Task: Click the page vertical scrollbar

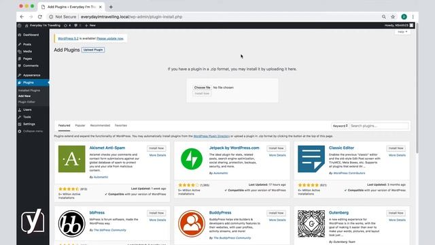Action: pyautogui.click(x=417, y=88)
